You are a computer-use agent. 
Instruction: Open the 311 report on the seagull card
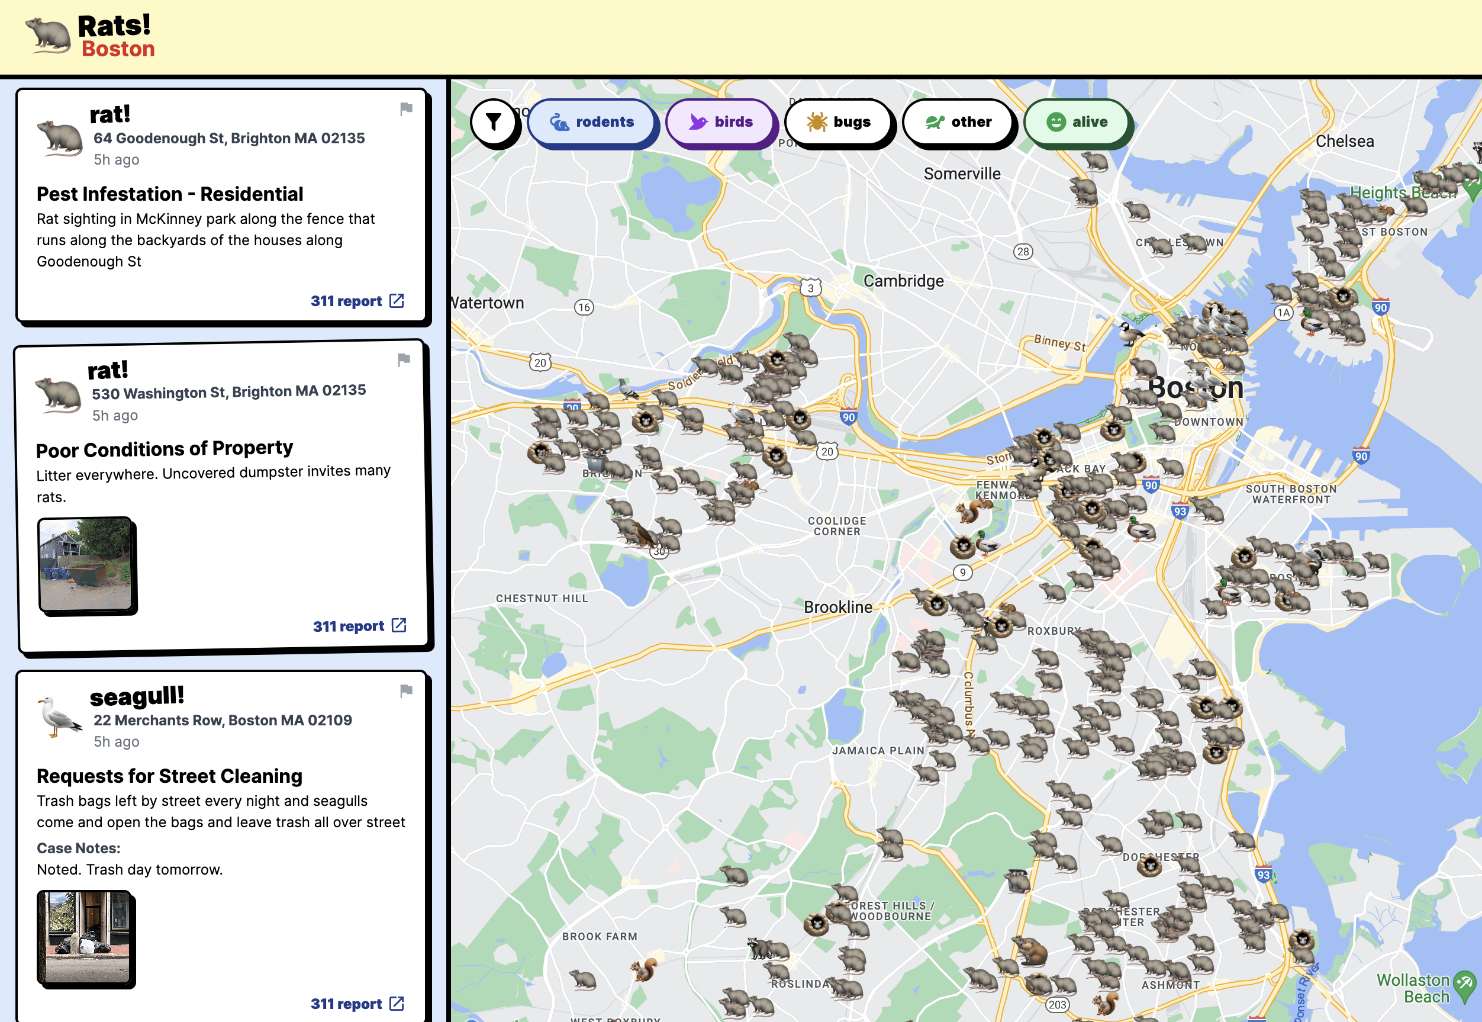pos(358,1003)
